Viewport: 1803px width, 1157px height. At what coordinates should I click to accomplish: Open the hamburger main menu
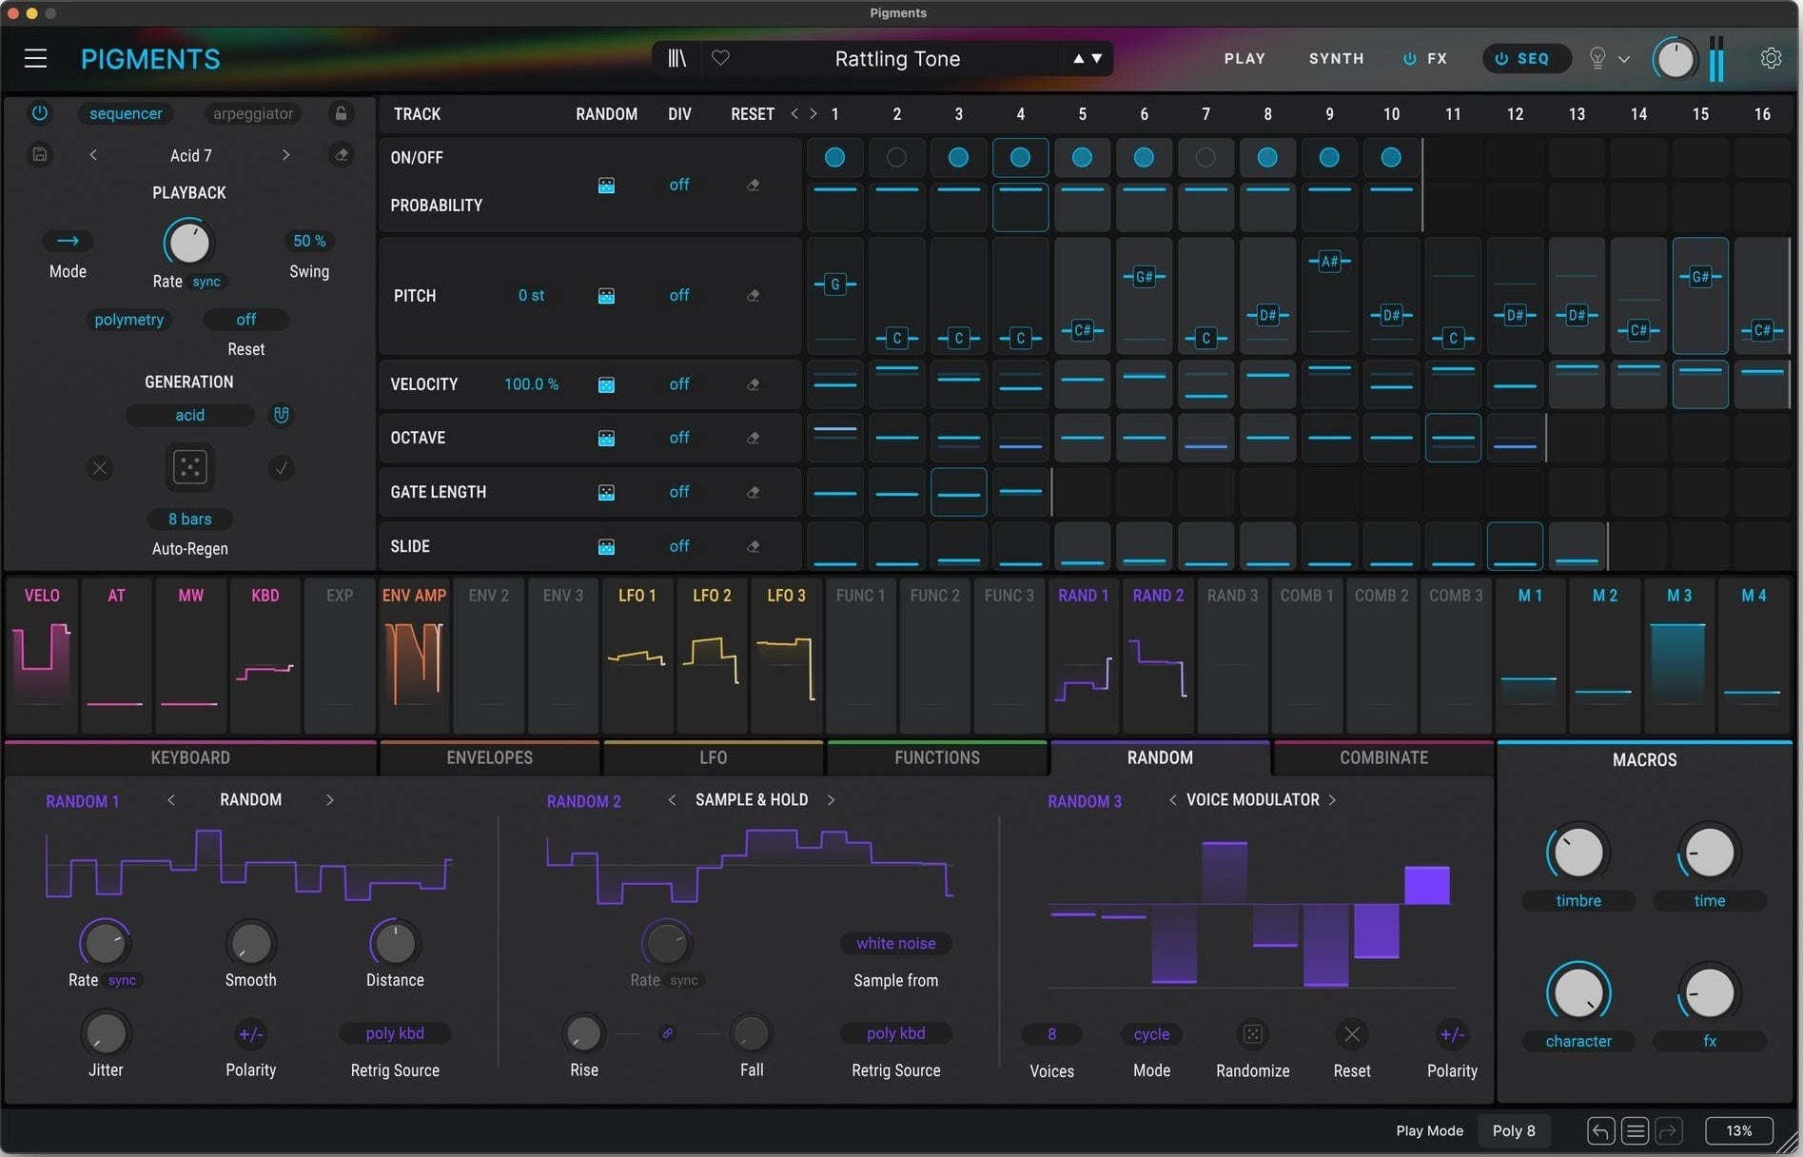[35, 59]
